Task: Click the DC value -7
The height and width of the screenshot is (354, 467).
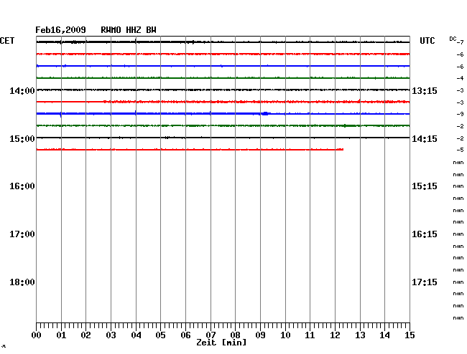Action: 460,42
